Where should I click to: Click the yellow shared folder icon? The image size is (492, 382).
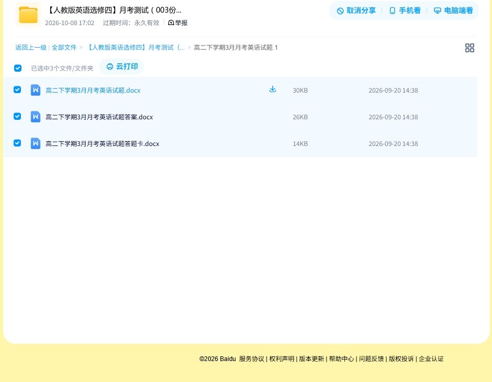(x=28, y=15)
